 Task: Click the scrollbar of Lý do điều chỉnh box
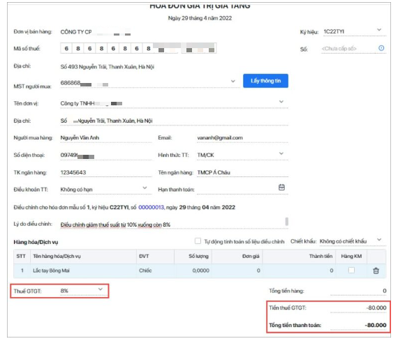click(x=286, y=222)
